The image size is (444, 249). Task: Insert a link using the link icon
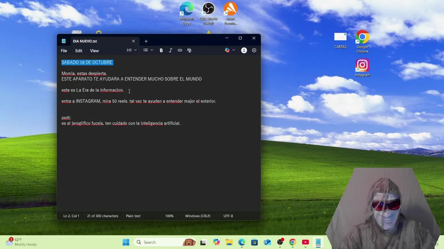(x=180, y=50)
